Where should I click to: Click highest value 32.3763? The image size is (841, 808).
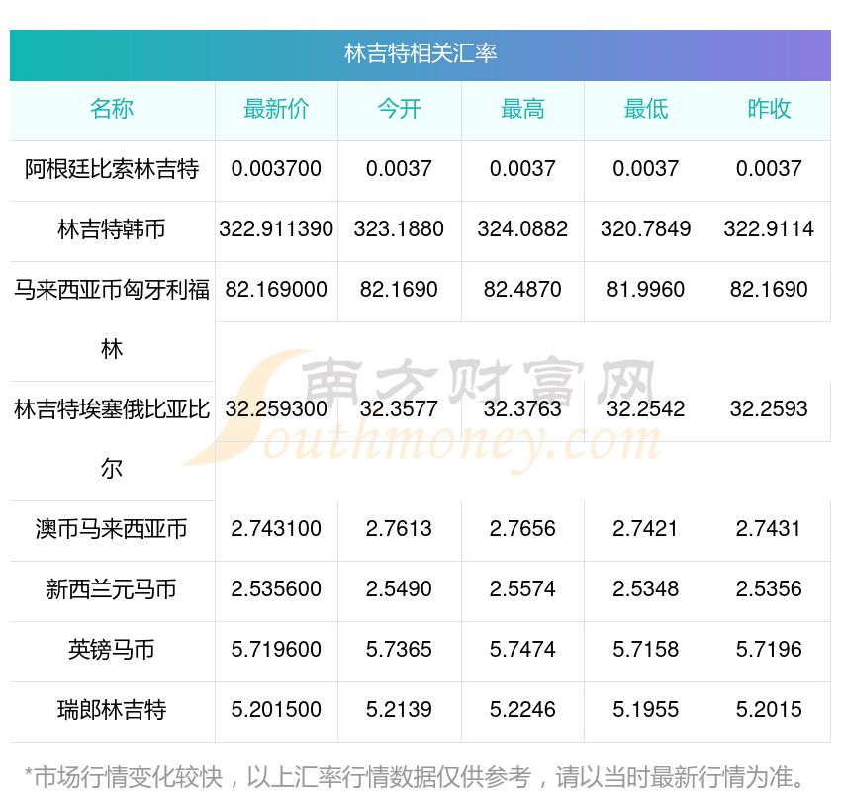coord(522,409)
